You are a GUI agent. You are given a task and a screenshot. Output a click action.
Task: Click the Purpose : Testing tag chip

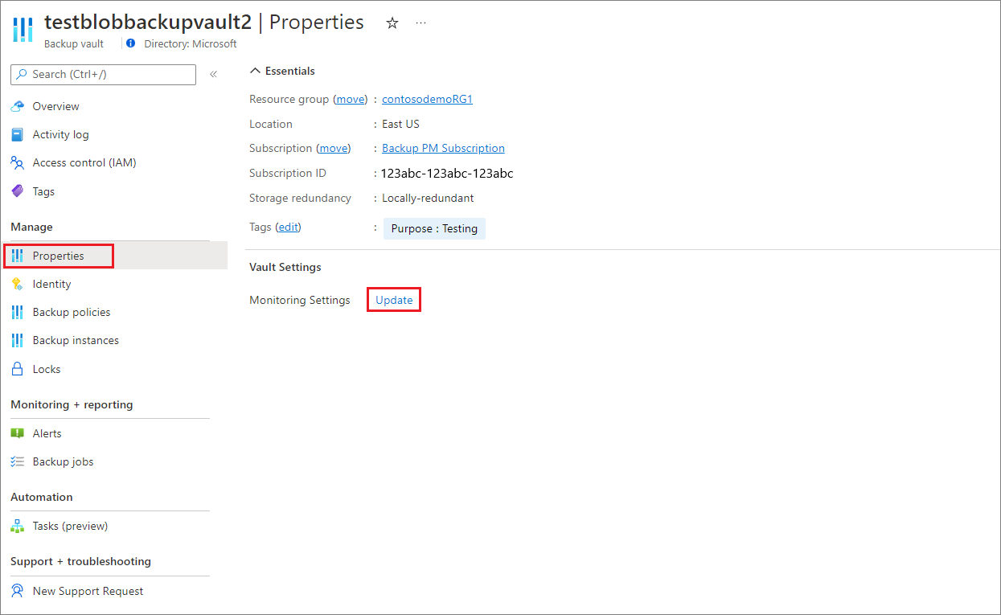point(434,228)
